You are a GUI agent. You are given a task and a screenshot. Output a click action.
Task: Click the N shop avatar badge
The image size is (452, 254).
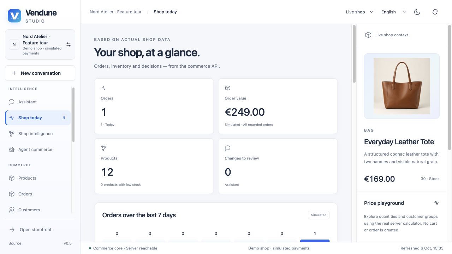click(14, 44)
